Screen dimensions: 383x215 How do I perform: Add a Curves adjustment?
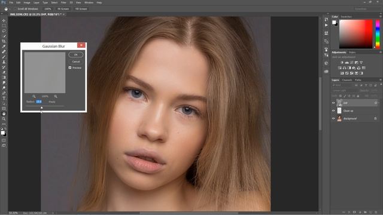[x=351, y=63]
